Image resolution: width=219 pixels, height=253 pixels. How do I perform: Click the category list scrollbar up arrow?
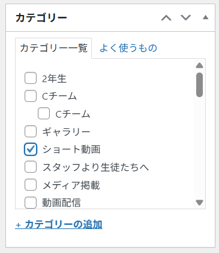coord(199,65)
